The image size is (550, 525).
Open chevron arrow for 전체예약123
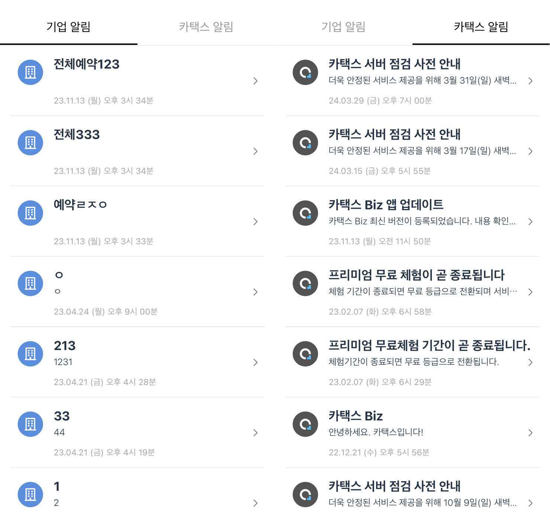pyautogui.click(x=255, y=81)
